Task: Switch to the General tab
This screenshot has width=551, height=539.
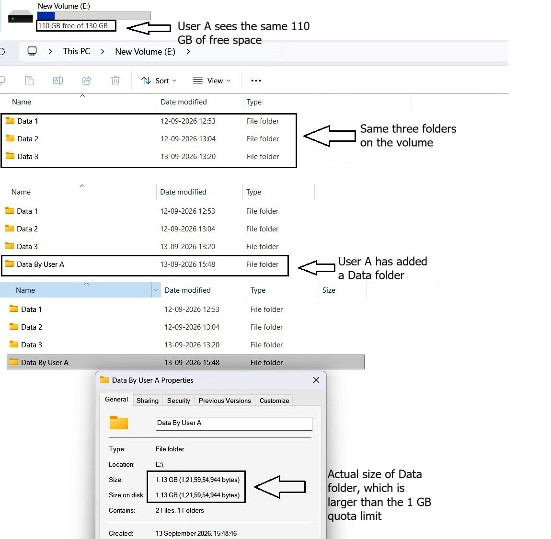Action: 116,400
